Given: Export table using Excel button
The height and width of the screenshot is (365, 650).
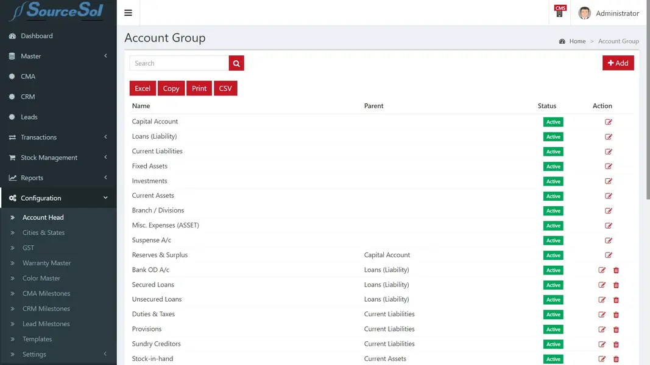Looking at the screenshot, I should pyautogui.click(x=143, y=88).
